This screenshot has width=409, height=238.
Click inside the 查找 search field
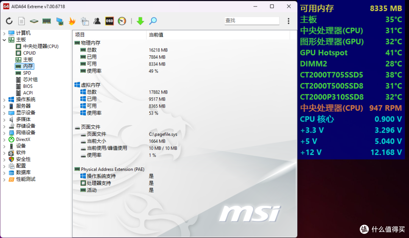tap(252, 20)
